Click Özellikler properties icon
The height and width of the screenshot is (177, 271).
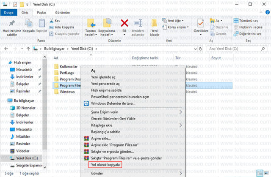pyautogui.click(x=201, y=23)
